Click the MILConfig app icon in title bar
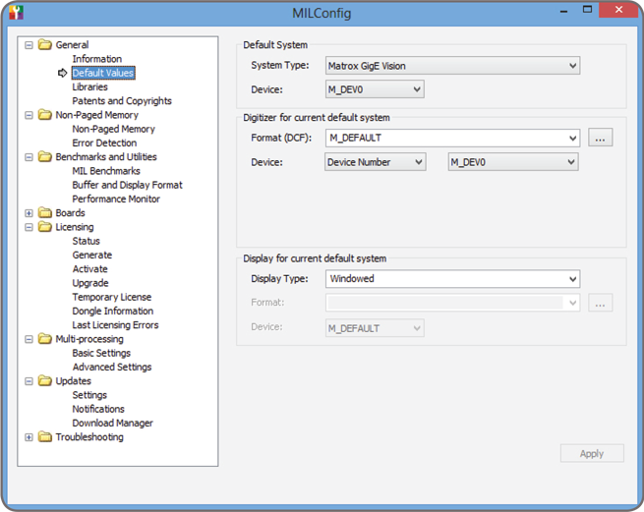This screenshot has height=512, width=644. tap(16, 13)
